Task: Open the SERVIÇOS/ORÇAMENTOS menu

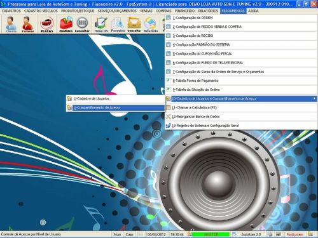Action: 117,11
